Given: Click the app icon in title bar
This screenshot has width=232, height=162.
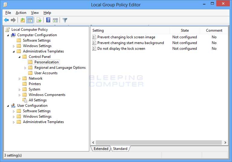Looking at the screenshot, I should coord(5,5).
